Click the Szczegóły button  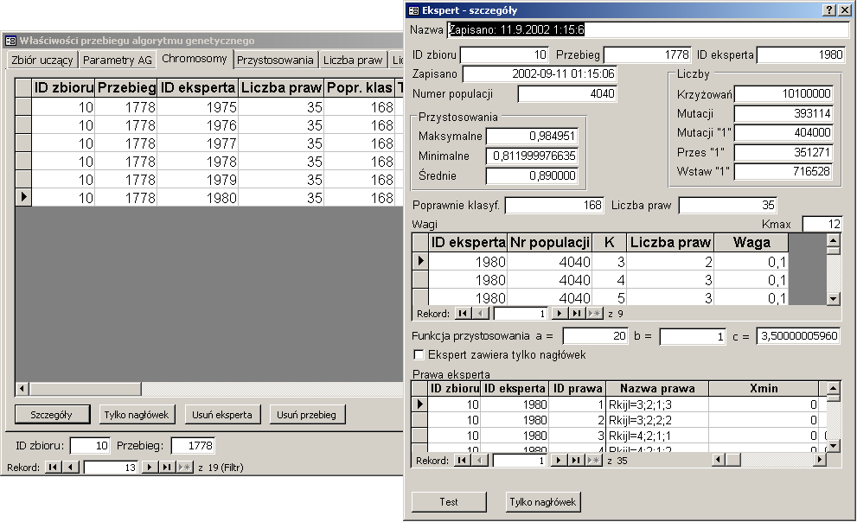(51, 415)
